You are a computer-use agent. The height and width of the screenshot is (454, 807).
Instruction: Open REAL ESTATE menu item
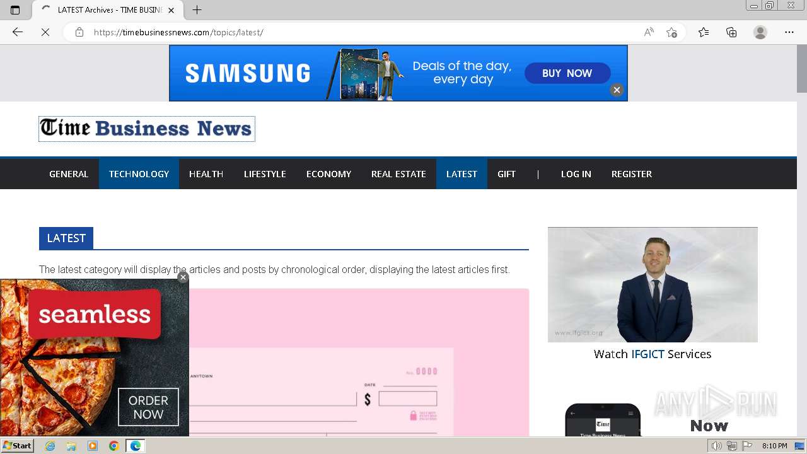(x=398, y=174)
